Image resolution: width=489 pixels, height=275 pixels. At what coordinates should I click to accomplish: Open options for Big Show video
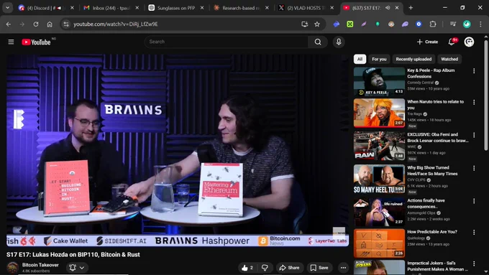tap(474, 168)
